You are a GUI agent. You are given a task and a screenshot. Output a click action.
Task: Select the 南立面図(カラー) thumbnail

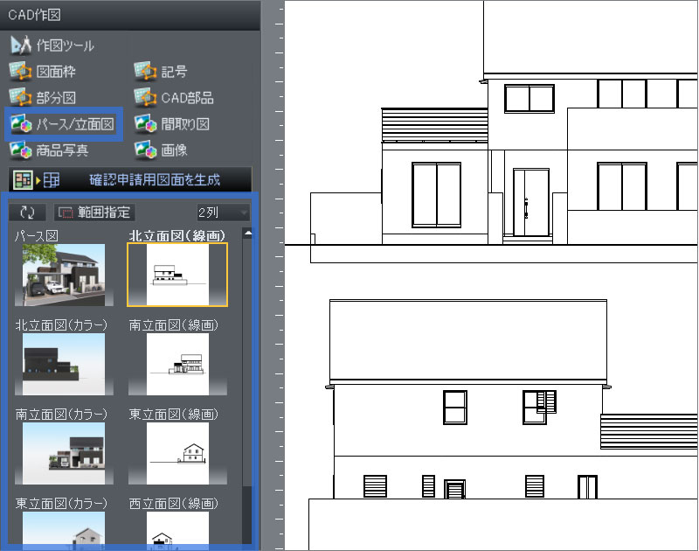(x=59, y=453)
